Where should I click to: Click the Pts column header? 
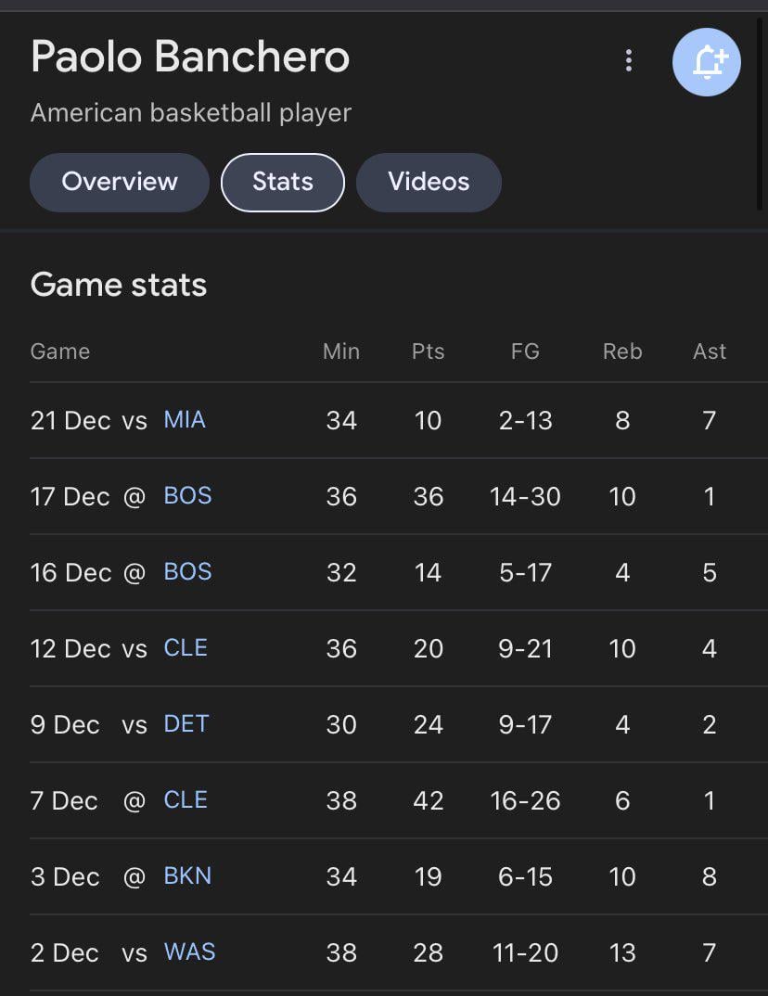pos(428,351)
